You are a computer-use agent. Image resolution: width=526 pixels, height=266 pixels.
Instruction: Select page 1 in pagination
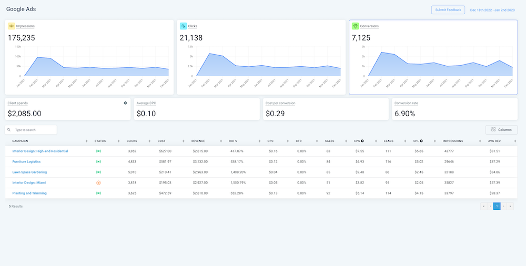pyautogui.click(x=497, y=206)
